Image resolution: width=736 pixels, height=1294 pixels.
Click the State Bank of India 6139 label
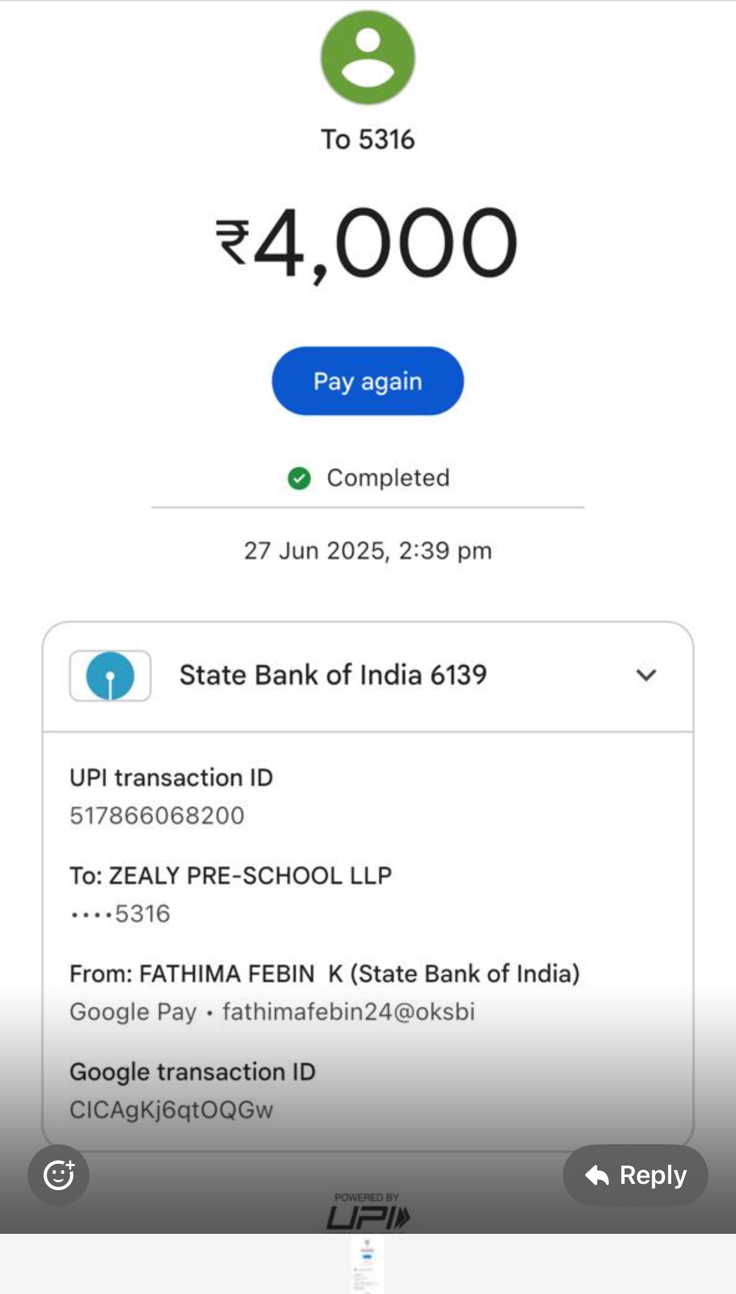pos(333,675)
